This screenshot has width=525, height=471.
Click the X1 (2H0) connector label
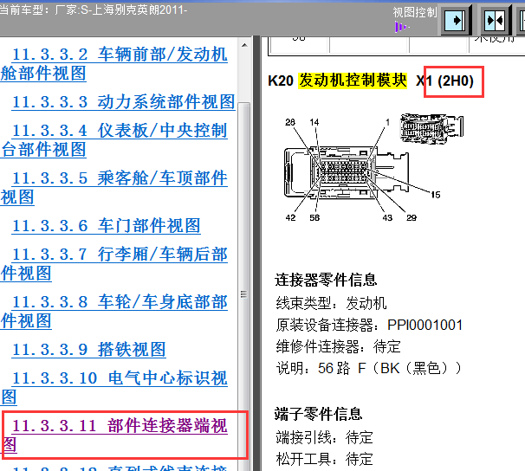[x=444, y=81]
